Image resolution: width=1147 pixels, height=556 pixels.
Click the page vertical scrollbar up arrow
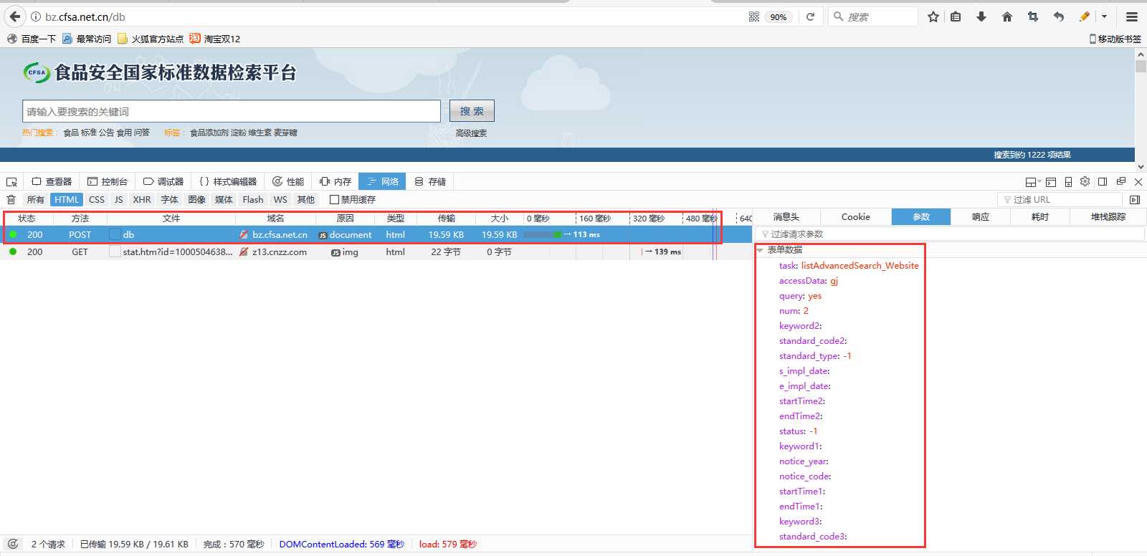(1141, 53)
